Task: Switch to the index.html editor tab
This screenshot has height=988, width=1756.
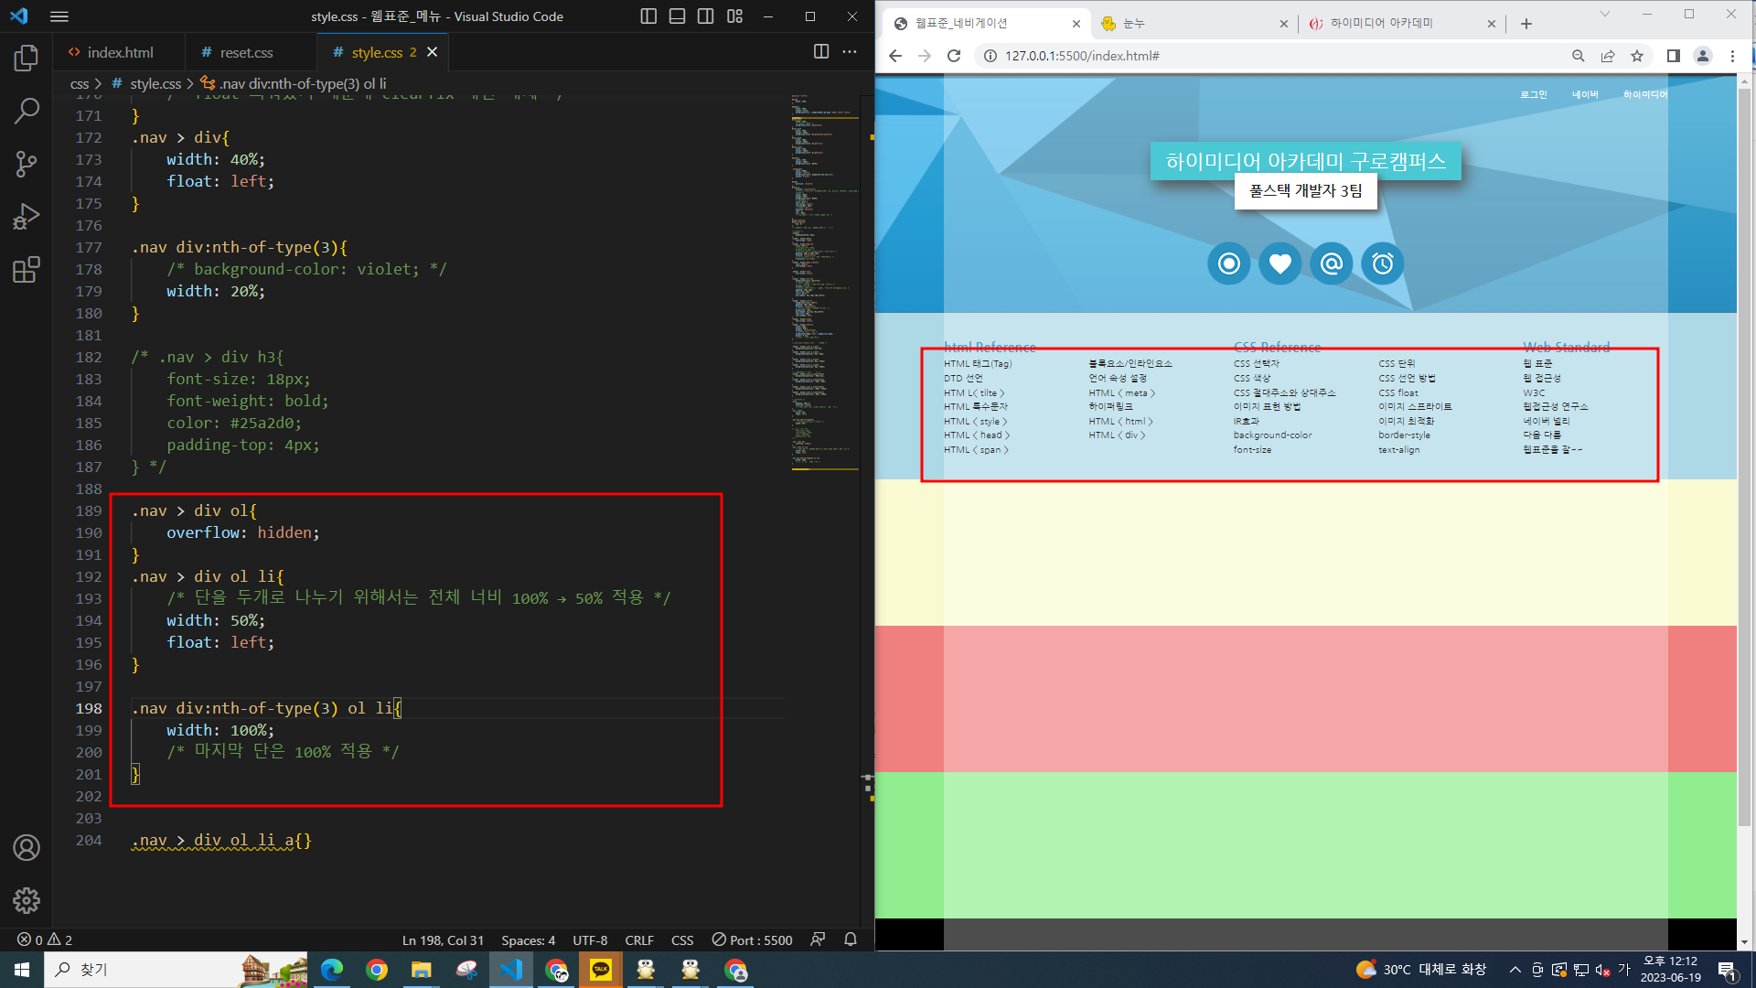Action: click(119, 52)
